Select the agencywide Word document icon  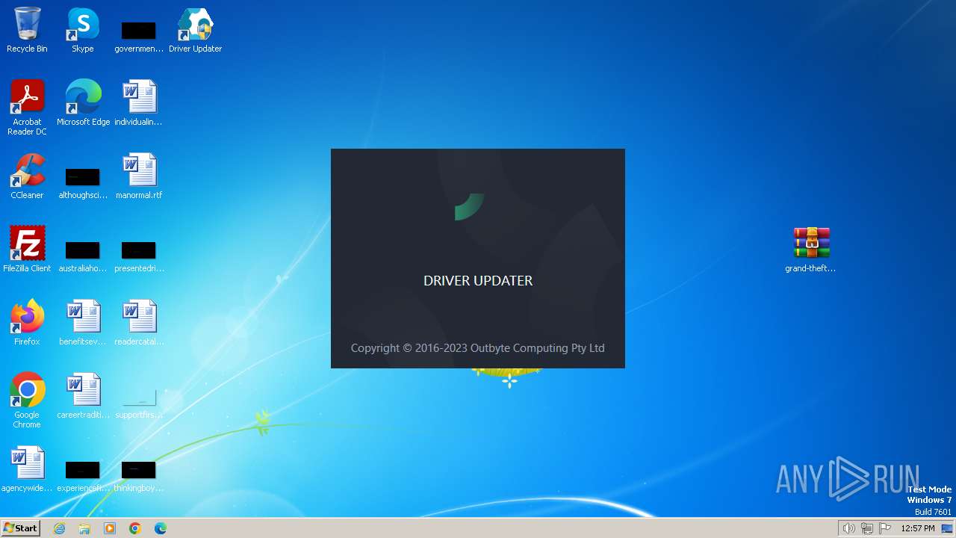click(x=27, y=469)
